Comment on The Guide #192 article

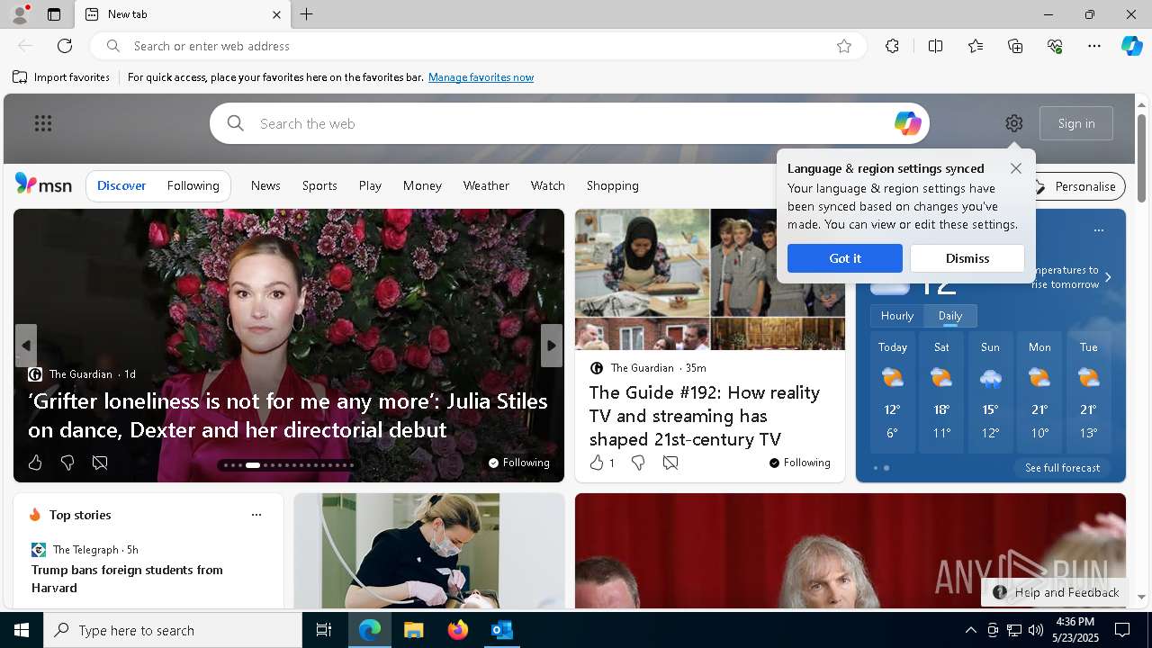click(x=670, y=463)
